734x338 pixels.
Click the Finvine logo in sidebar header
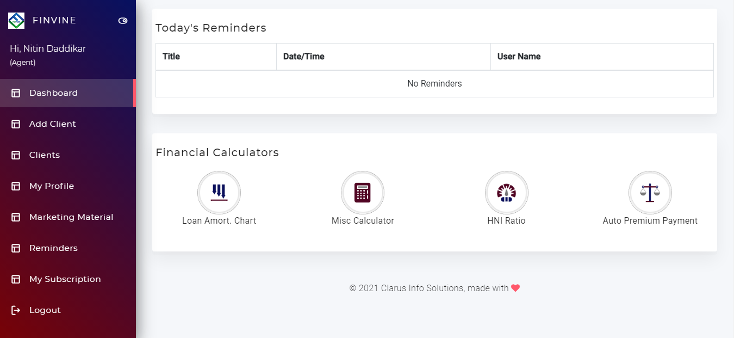16,21
